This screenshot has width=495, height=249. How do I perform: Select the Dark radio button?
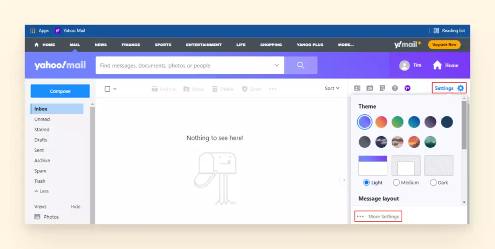pyautogui.click(x=433, y=182)
